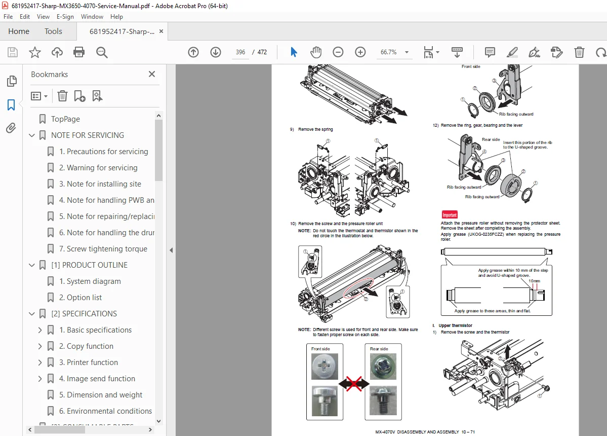Image resolution: width=607 pixels, height=436 pixels.
Task: Open the fit page tool dropdown arrow
Action: (x=438, y=52)
